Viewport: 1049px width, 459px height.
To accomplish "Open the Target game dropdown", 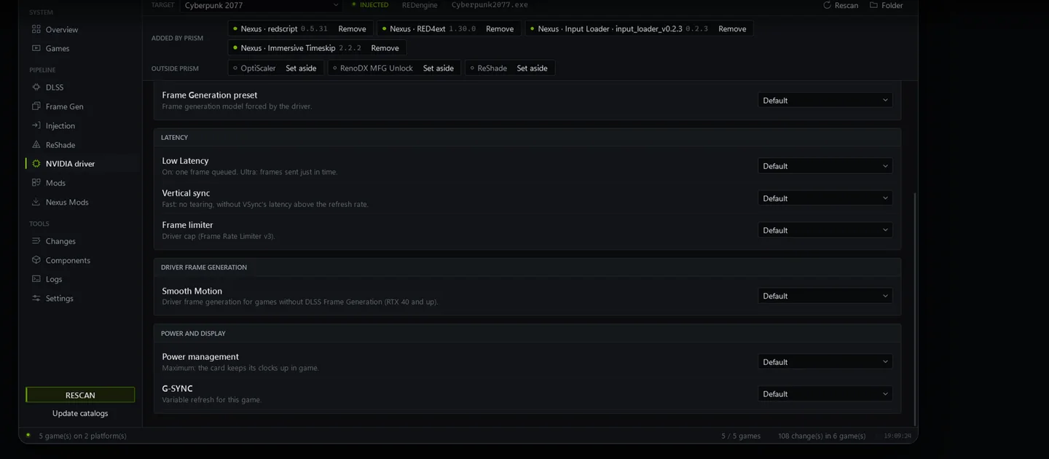I will pyautogui.click(x=261, y=5).
